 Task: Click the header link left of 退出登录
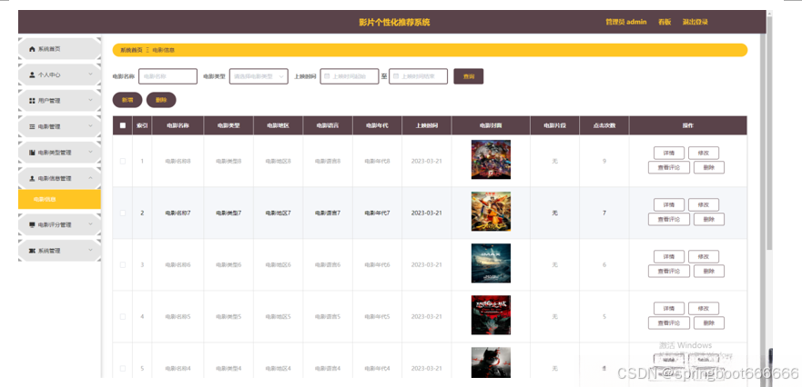[x=665, y=22]
